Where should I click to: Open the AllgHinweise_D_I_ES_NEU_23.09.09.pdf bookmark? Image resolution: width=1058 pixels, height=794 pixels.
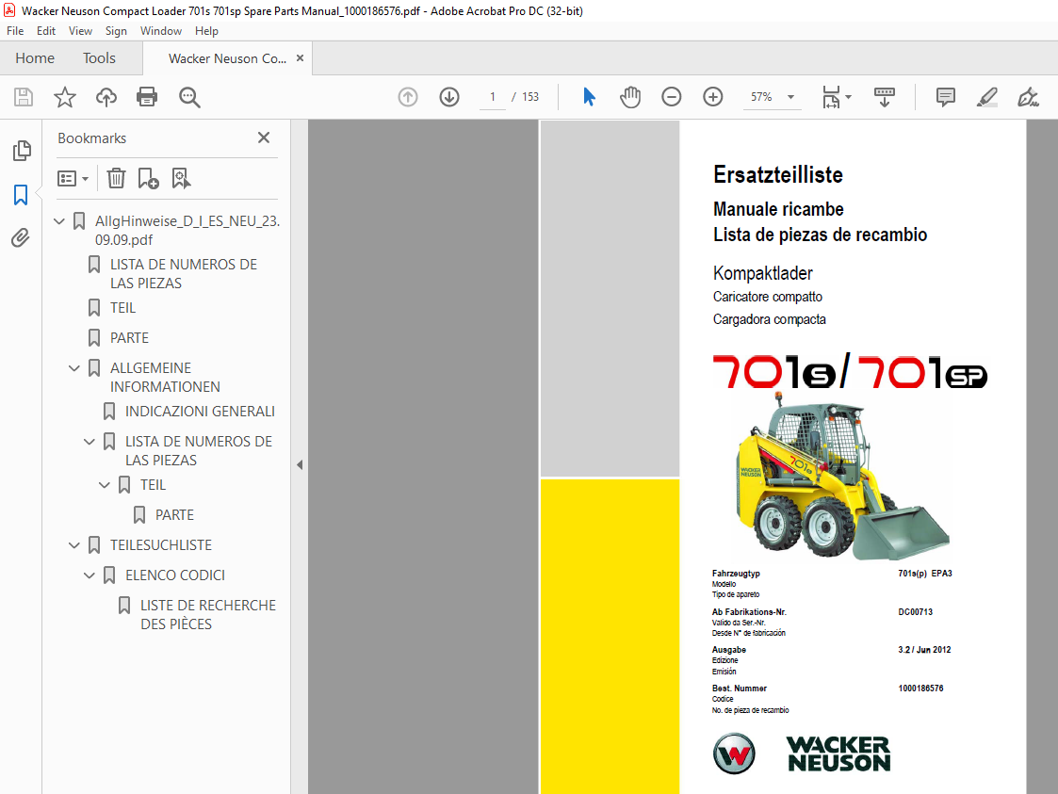pos(187,230)
